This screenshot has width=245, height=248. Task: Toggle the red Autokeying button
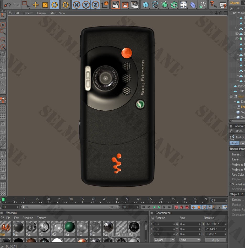point(182,207)
